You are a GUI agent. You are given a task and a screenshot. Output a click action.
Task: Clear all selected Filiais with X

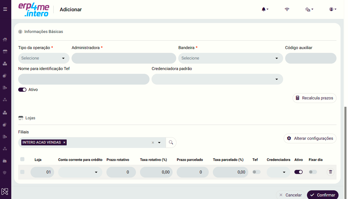click(x=153, y=142)
